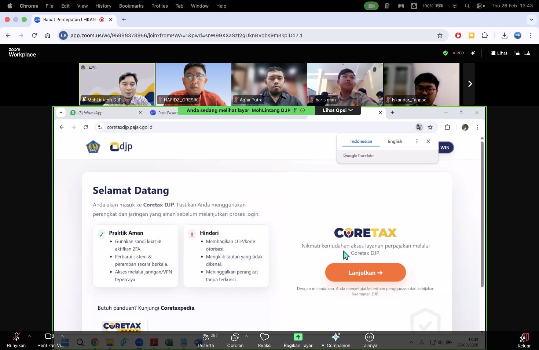Image resolution: width=539 pixels, height=350 pixels.
Task: Open the Peserta participants panel
Action: pyautogui.click(x=206, y=340)
